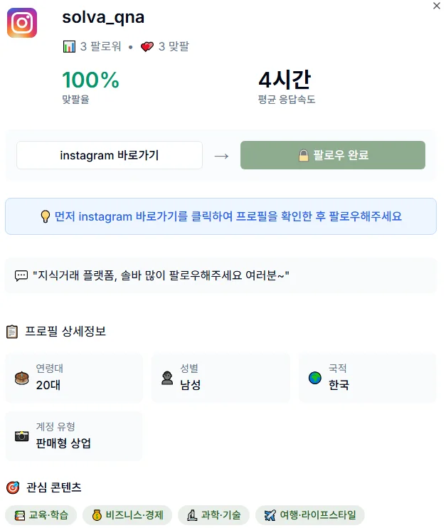Click the clipboard icon beside 프로필 상세정보

[x=12, y=332]
